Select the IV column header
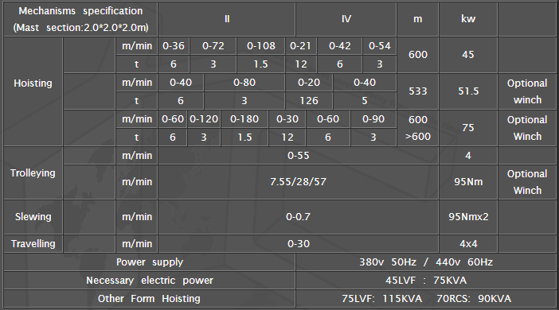The width and height of the screenshot is (559, 310). click(346, 19)
